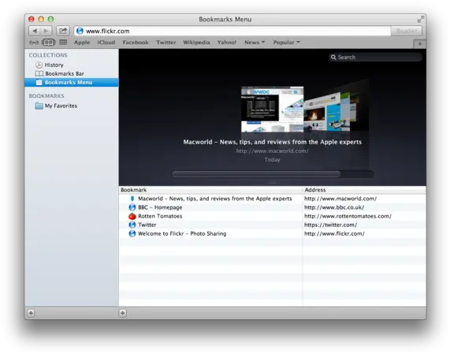This screenshot has width=450, height=354.
Task: Open the News bookmarks dropdown
Action: (255, 43)
